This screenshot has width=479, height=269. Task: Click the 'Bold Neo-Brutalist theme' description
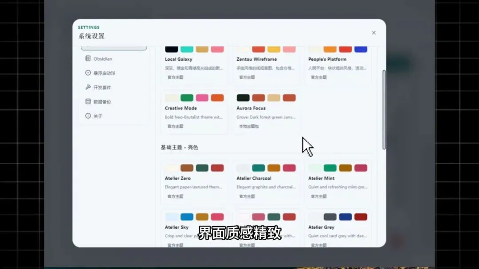pyautogui.click(x=194, y=117)
